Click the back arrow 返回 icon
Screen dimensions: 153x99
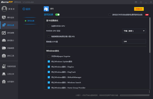(24, 9)
